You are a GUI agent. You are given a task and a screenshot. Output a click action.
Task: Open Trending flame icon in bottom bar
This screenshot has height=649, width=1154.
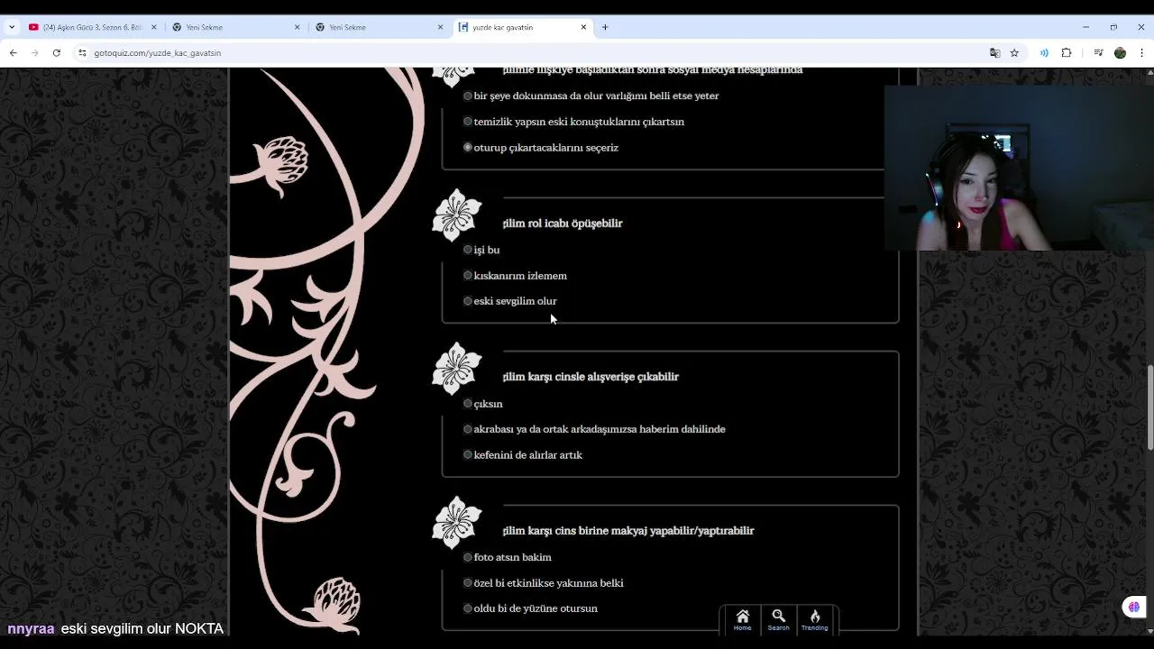point(814,620)
